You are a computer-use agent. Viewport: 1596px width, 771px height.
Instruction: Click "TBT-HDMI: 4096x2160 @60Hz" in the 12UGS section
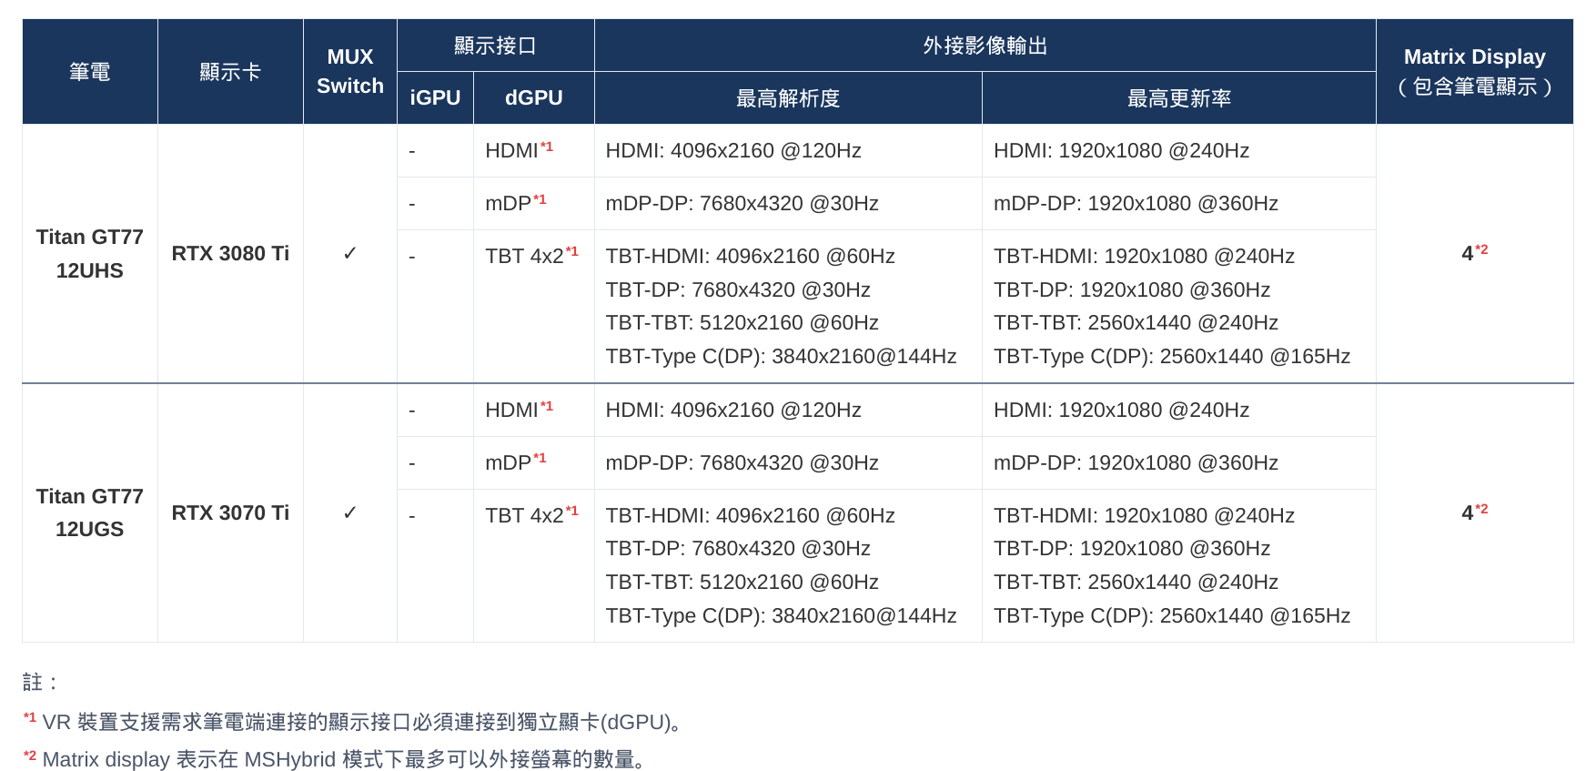[x=750, y=515]
